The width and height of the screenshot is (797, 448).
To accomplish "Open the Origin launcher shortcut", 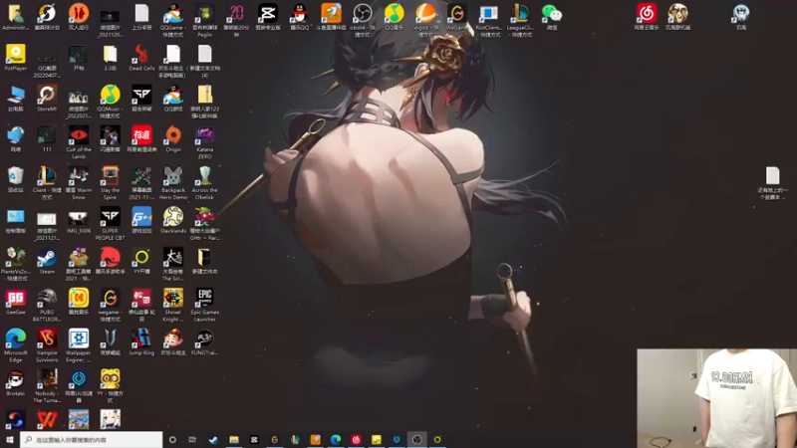I will pyautogui.click(x=173, y=135).
